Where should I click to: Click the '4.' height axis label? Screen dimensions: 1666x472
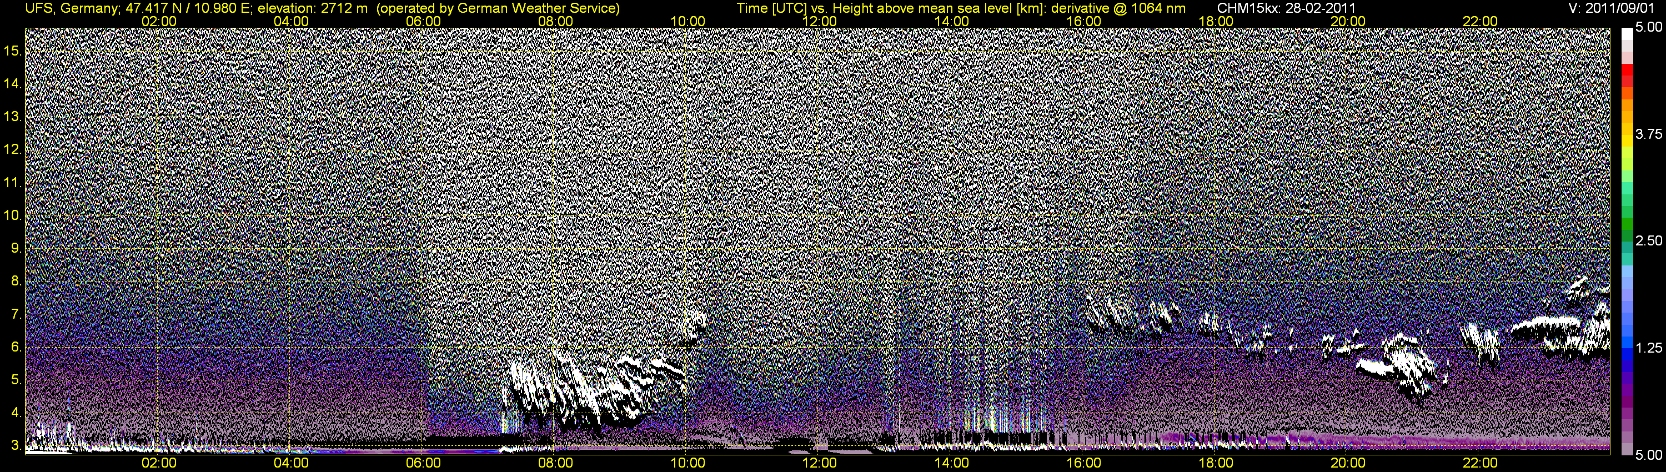[16, 413]
